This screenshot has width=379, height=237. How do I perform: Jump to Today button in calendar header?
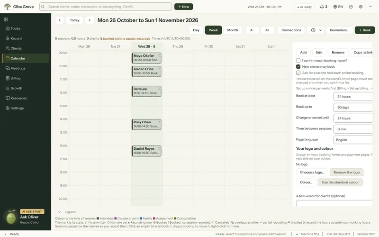click(x=75, y=20)
